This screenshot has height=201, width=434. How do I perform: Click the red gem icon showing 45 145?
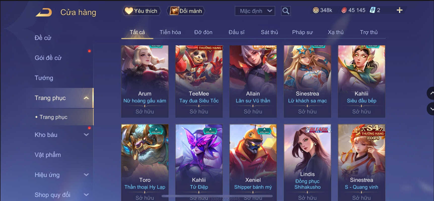tap(344, 10)
